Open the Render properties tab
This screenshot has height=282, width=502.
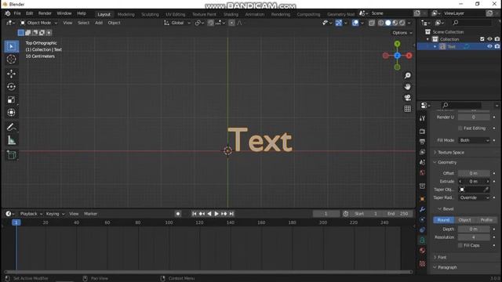tap(422, 132)
